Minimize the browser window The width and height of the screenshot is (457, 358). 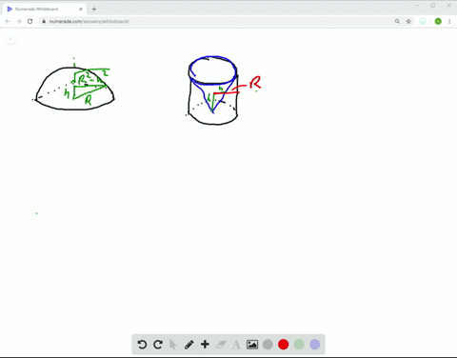417,6
